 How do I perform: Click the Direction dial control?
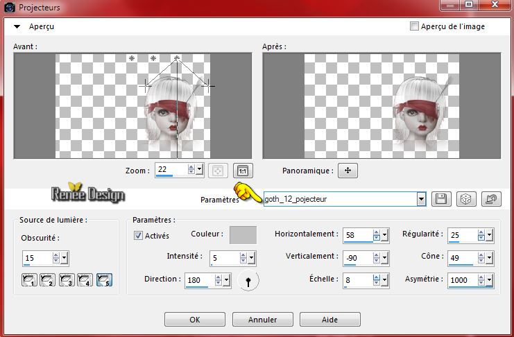pyautogui.click(x=248, y=281)
